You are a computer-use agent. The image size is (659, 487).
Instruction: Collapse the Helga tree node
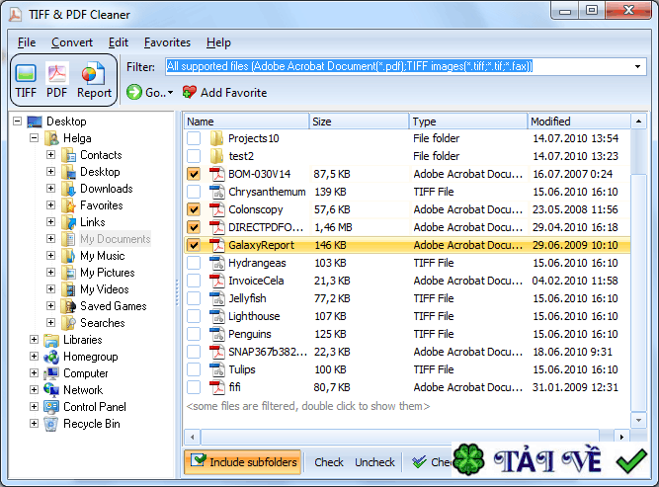(x=34, y=138)
